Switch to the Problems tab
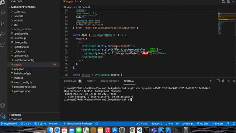 [x=73, y=81]
